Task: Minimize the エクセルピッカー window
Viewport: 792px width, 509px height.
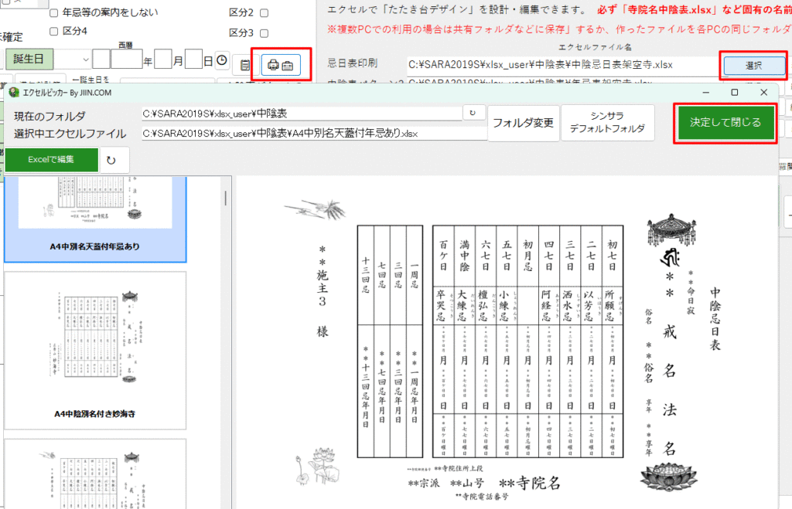Action: coord(705,93)
